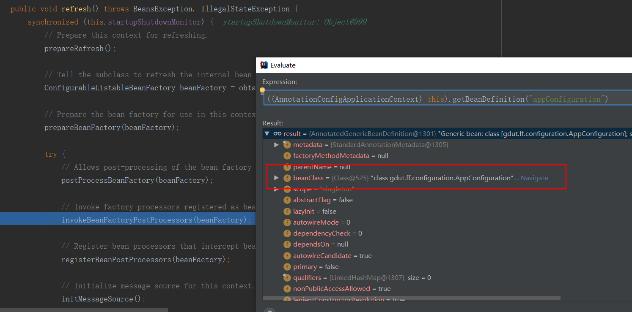Click the field icon next to abstractFlag
This screenshot has width=632, height=312.
coord(287,200)
